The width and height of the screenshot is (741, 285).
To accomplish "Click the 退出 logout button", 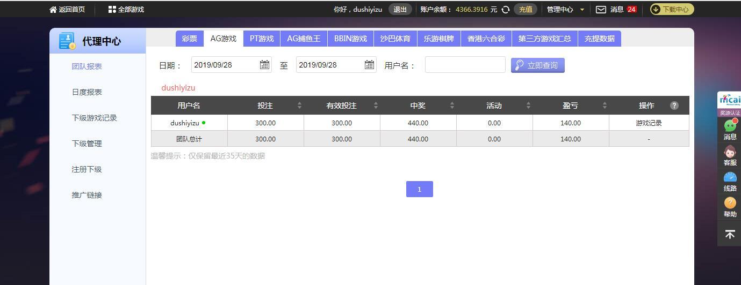I will click(x=400, y=10).
